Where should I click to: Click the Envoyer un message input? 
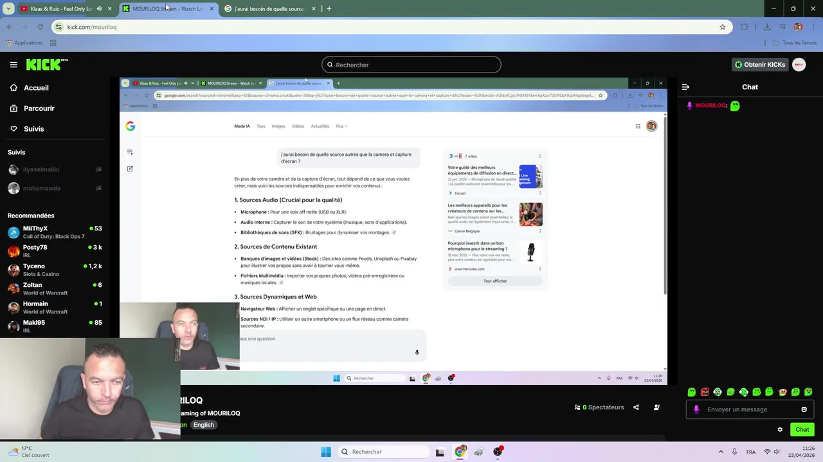[x=749, y=409]
